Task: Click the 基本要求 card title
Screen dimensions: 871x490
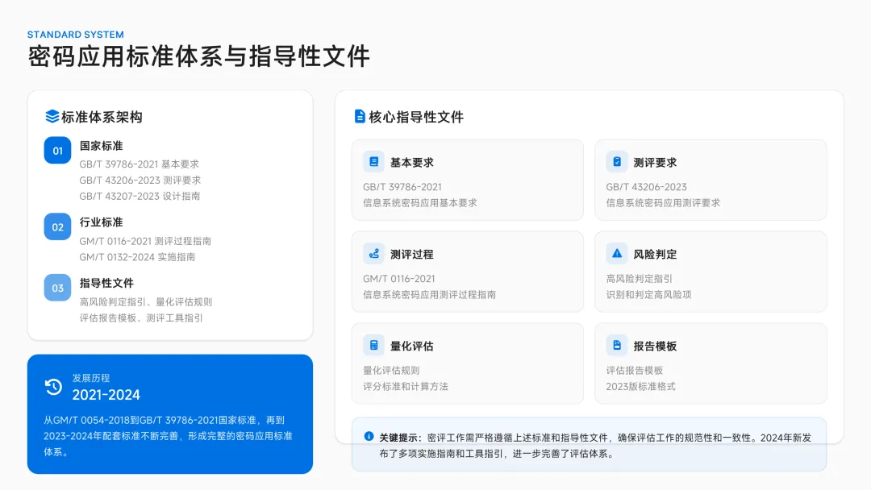Action: [x=411, y=163]
